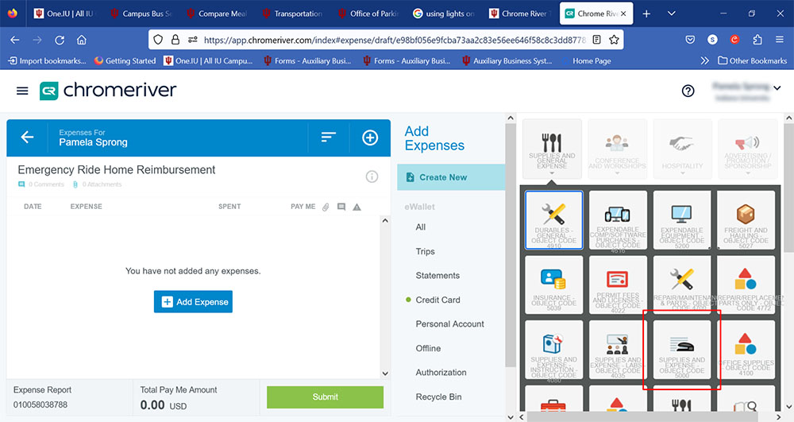Select Create New under Add Expenses

point(451,177)
